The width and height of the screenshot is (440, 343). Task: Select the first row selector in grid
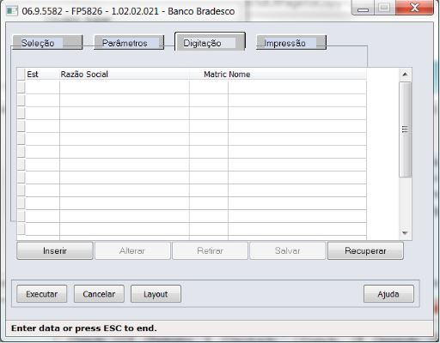click(x=21, y=87)
